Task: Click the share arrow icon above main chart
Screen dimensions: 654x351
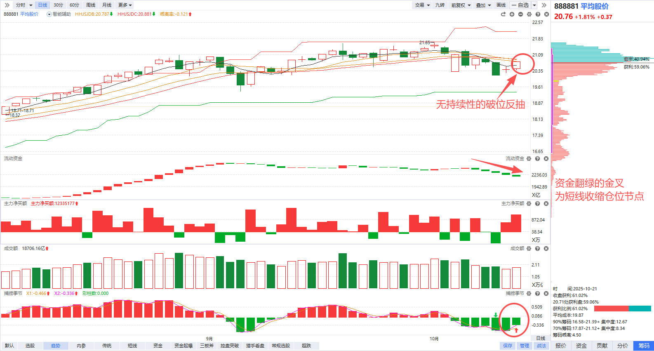Action: 503,14
